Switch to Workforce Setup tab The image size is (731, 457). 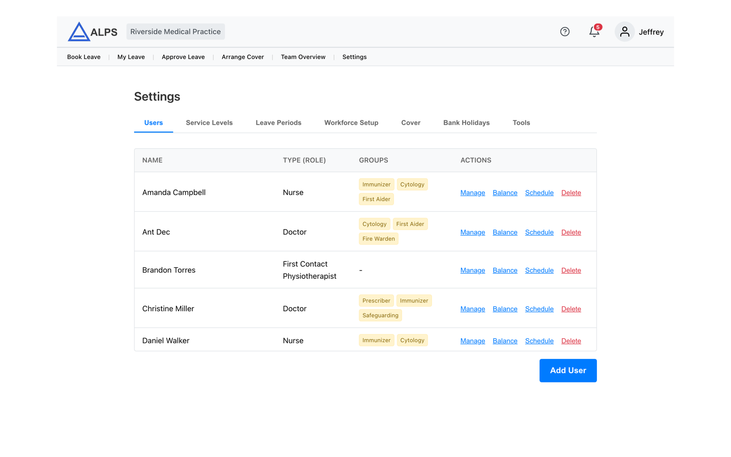[351, 123]
